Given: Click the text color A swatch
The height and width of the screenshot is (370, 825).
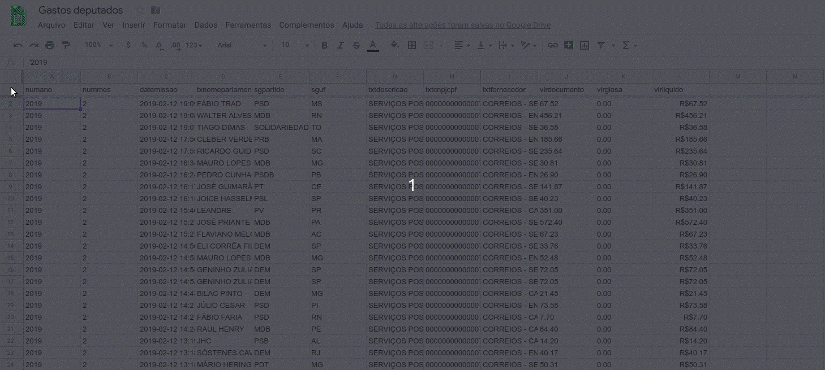Looking at the screenshot, I should click(373, 45).
